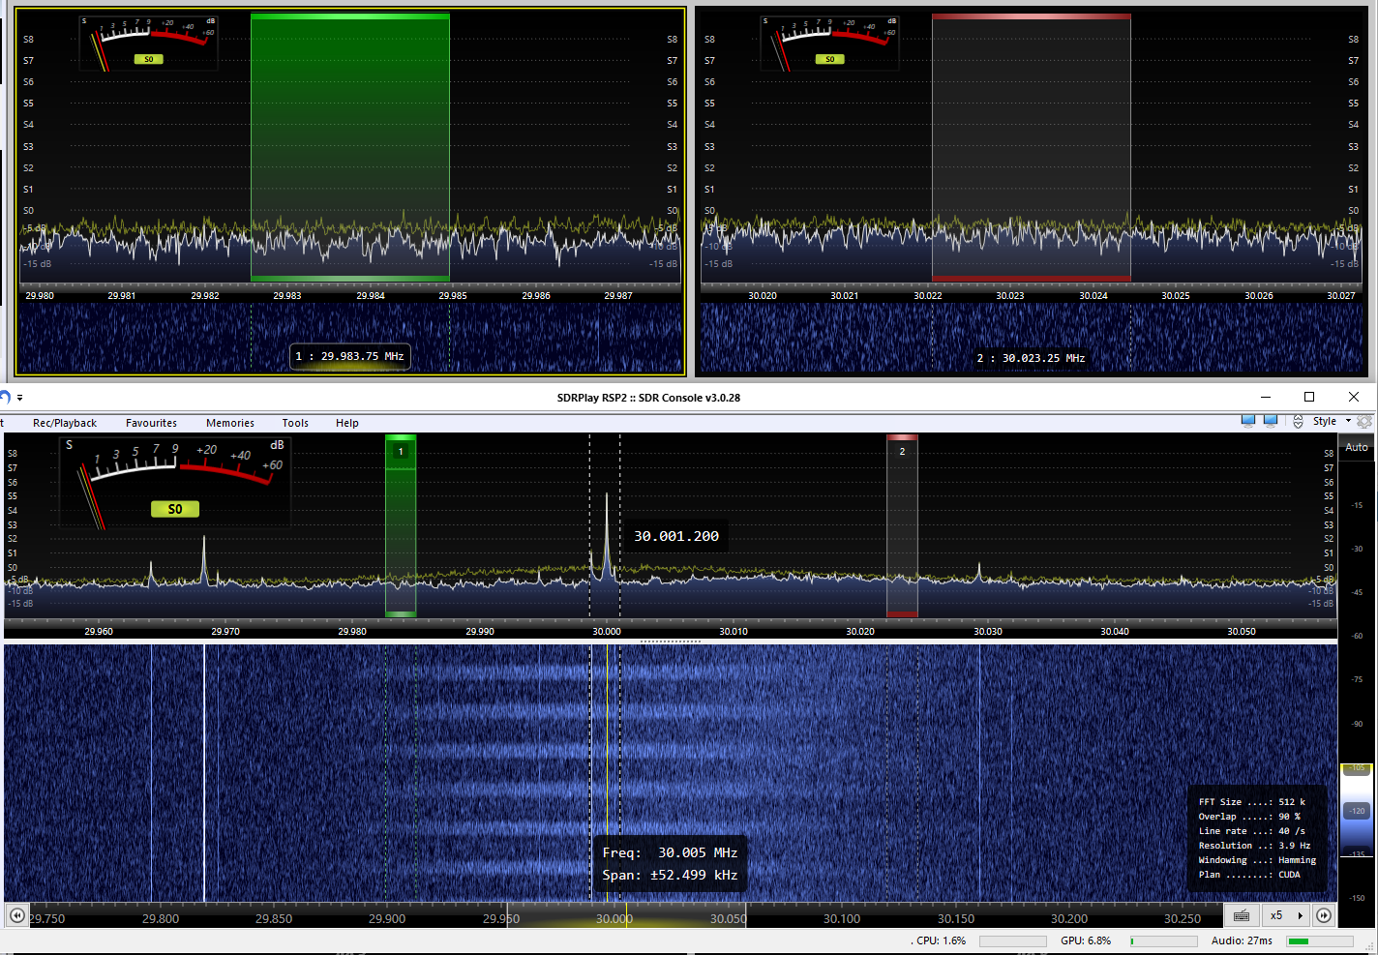Click the keyboard frequency entry icon
The width and height of the screenshot is (1378, 955).
coord(1242,915)
